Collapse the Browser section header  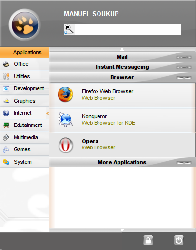click(x=122, y=77)
